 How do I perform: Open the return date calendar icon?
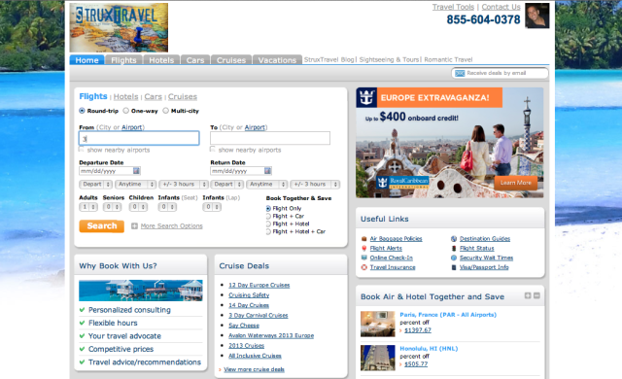click(268, 171)
